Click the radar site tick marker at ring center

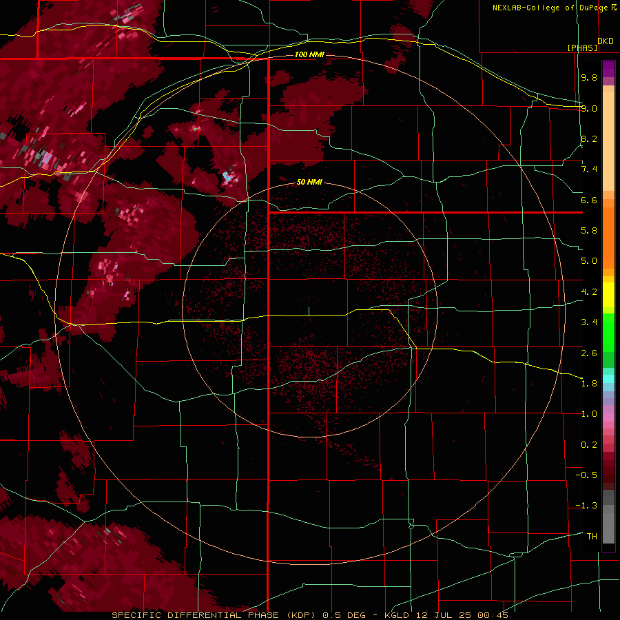[x=309, y=311]
